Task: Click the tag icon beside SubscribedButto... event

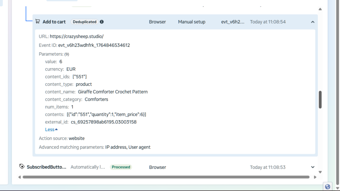Action: (x=22, y=166)
